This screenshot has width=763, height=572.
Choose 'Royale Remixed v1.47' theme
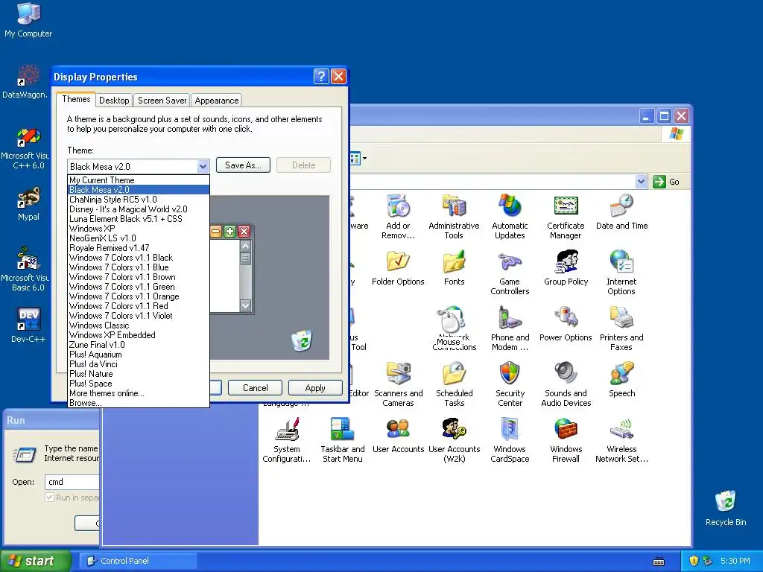tap(138, 248)
